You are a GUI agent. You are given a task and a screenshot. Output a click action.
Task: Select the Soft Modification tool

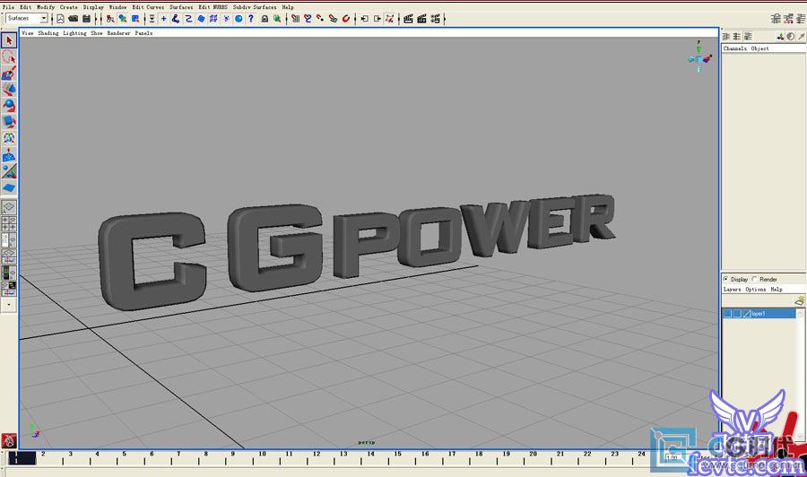tap(9, 155)
